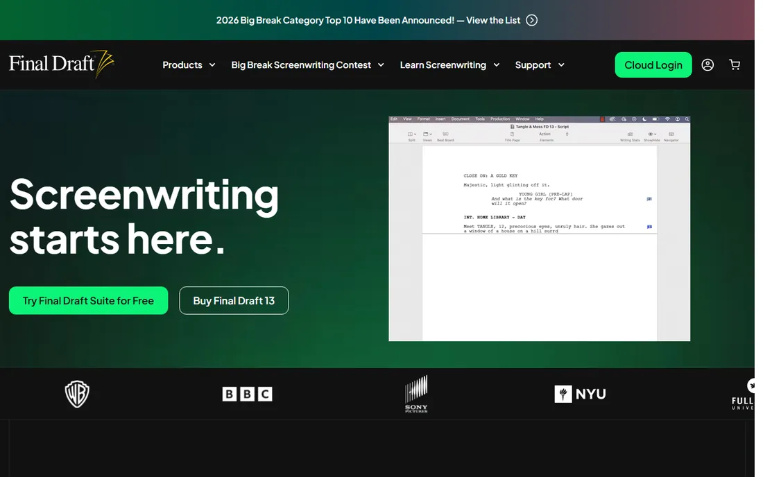Click the Cloud Login button

click(x=653, y=64)
